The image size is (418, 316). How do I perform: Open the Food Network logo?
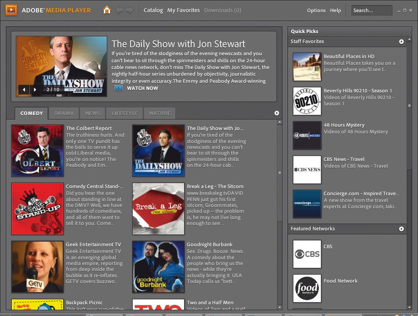point(307,288)
